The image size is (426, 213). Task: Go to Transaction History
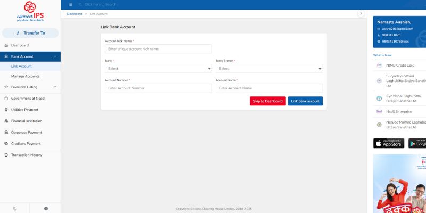pos(27,155)
